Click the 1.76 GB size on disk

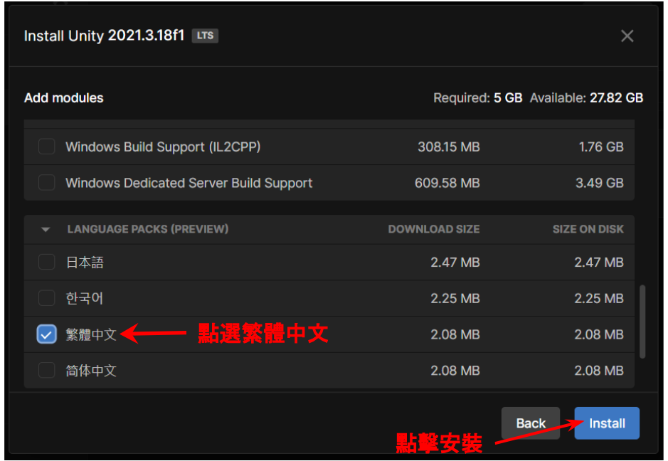click(x=600, y=147)
